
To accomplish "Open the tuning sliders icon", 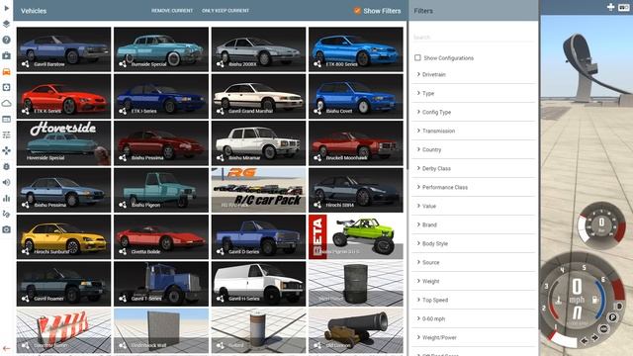I will (x=7, y=134).
